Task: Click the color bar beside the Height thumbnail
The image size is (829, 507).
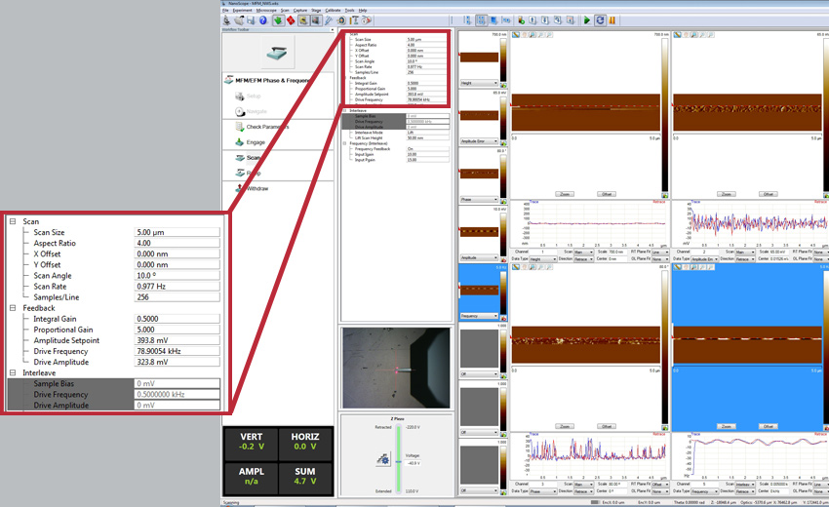Action: point(503,58)
